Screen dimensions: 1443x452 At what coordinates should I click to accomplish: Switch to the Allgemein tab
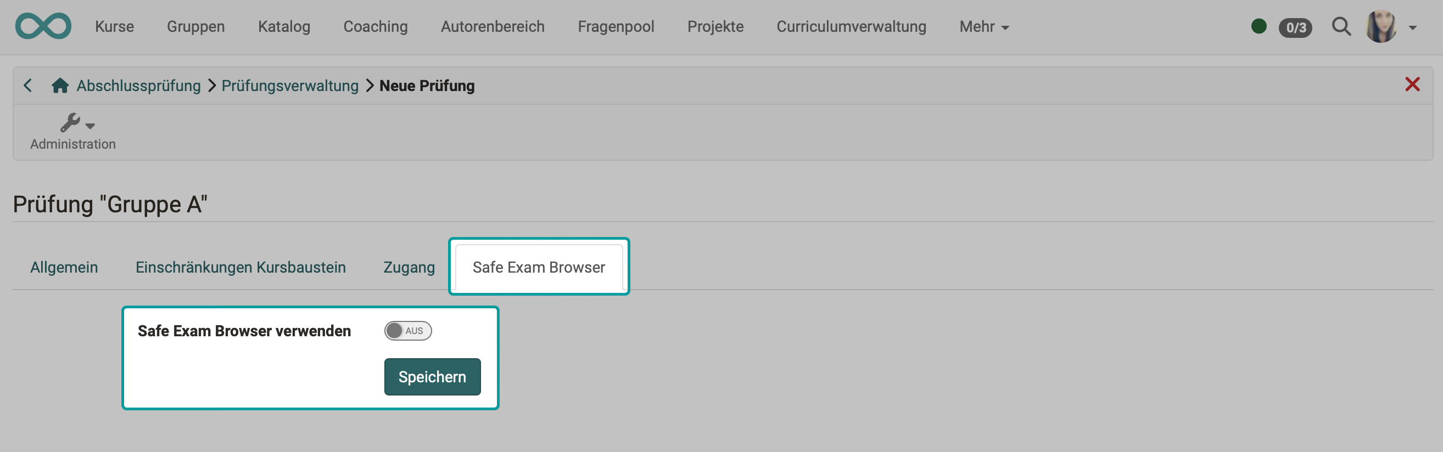(64, 267)
